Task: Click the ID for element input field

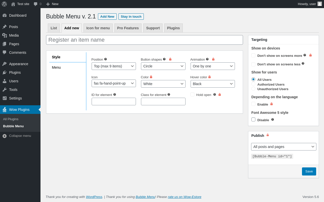Action: point(114,102)
